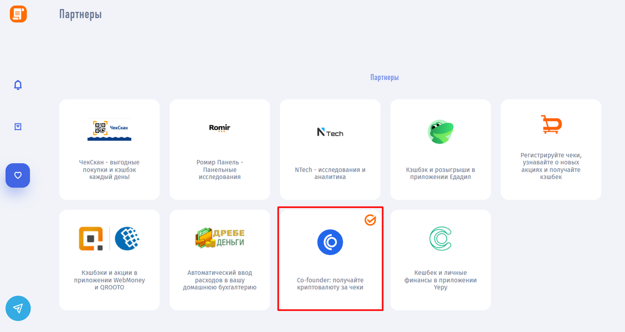Open Ромир Панель partner description
Screen dimensions: 625x332
click(220, 170)
